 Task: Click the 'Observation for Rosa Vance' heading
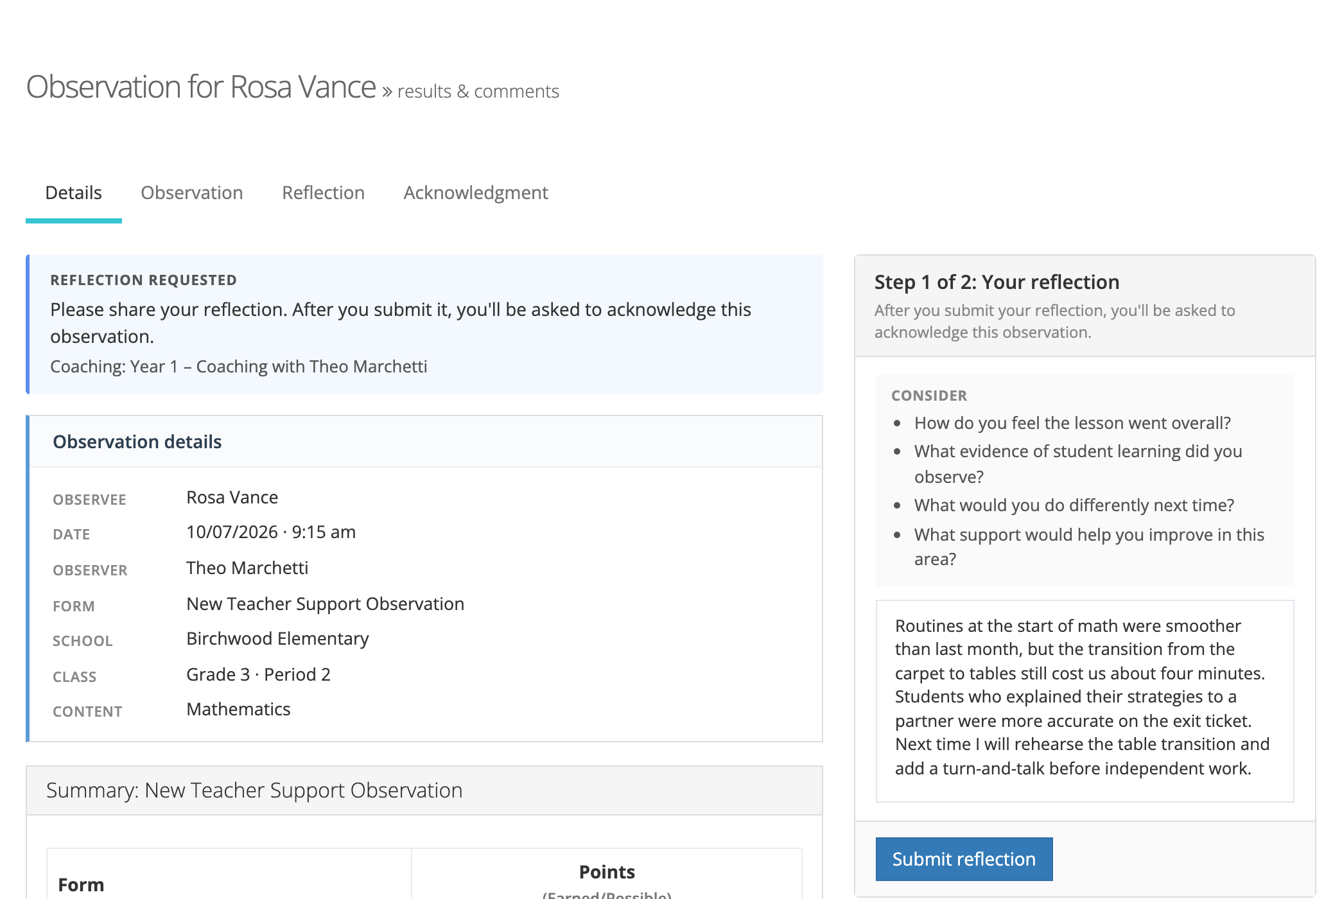pyautogui.click(x=201, y=87)
